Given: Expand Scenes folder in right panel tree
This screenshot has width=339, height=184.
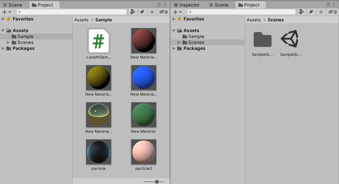Looking at the screenshot, I should pyautogui.click(x=179, y=42).
